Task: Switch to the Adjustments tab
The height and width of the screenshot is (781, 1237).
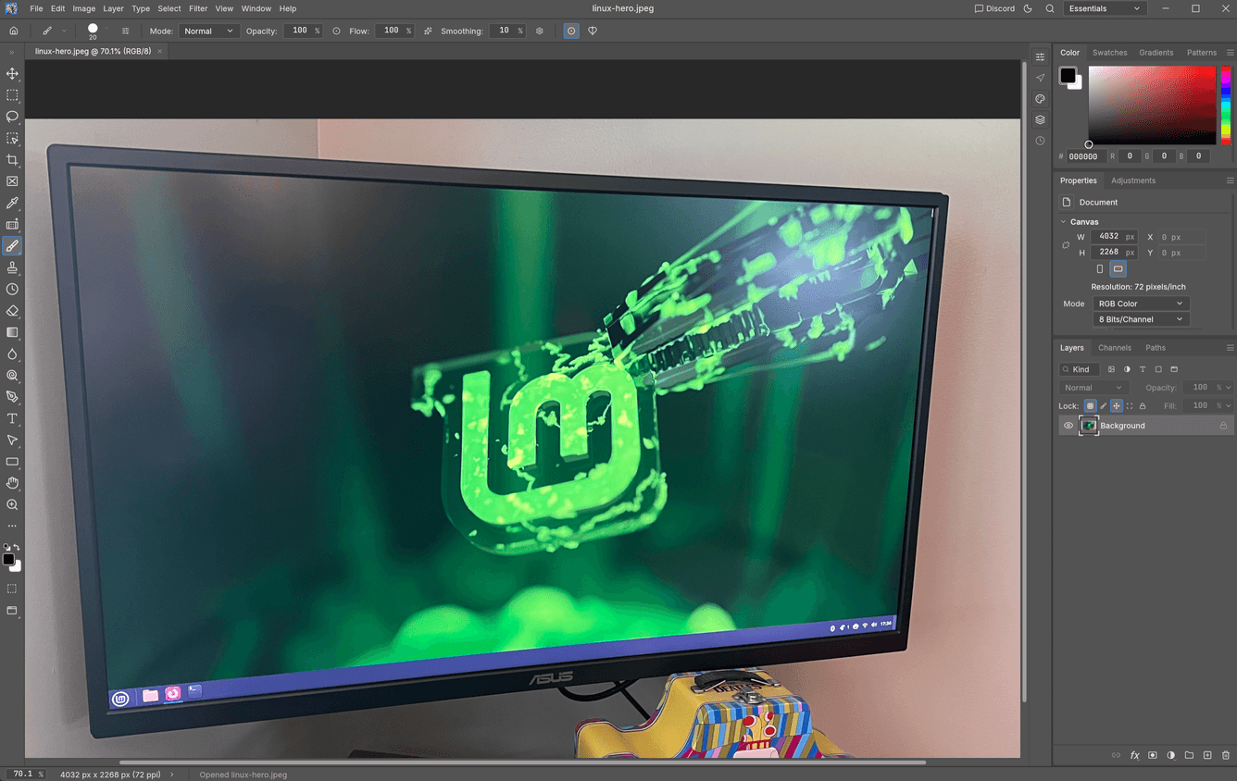Action: [x=1133, y=180]
